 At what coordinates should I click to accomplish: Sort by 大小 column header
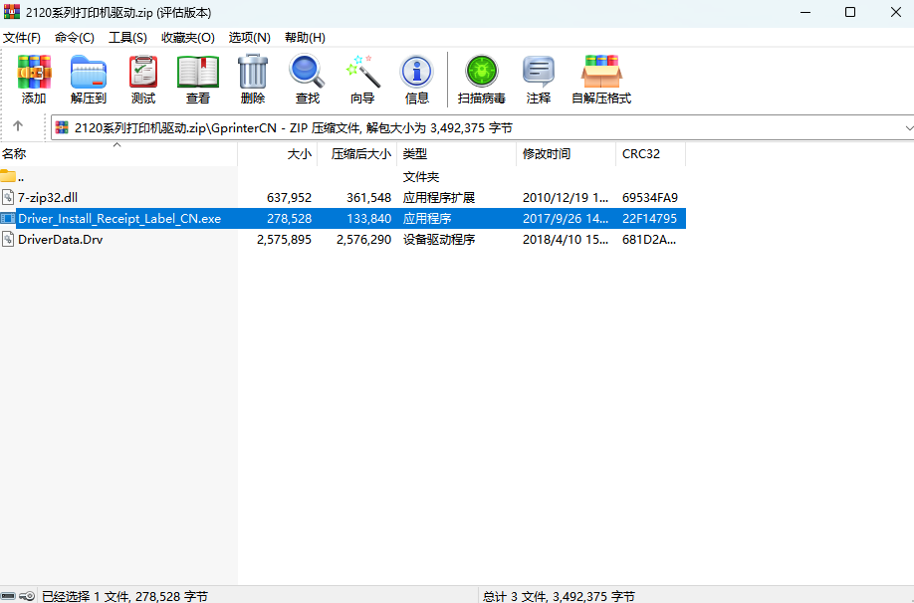[x=278, y=154]
